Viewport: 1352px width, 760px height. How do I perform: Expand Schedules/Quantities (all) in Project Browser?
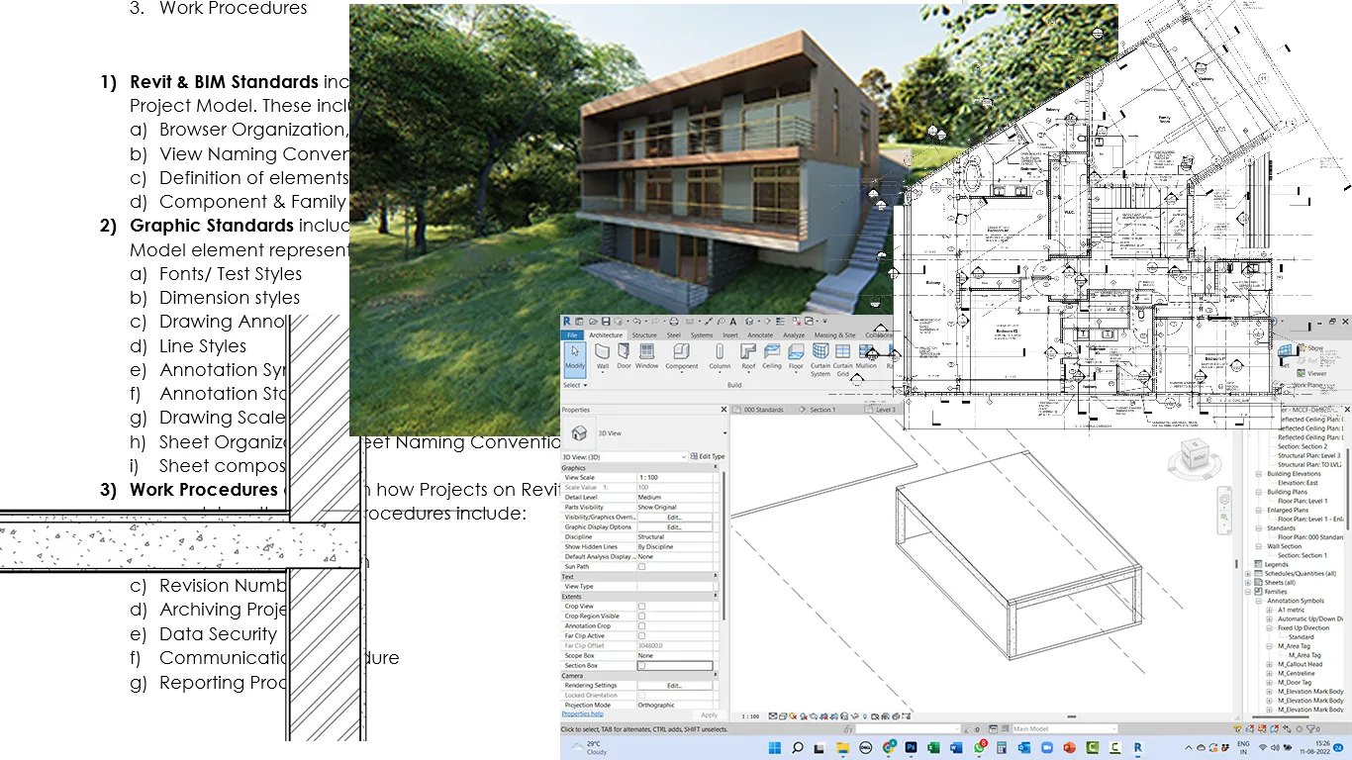coord(1248,574)
